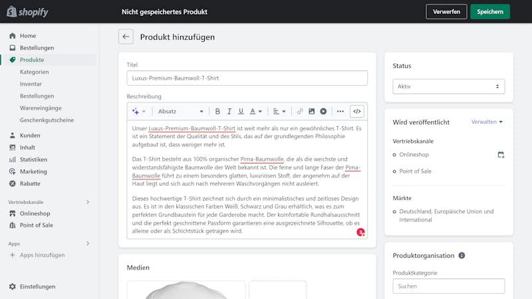
Task: Click the Shopify logo
Action: pyautogui.click(x=27, y=12)
